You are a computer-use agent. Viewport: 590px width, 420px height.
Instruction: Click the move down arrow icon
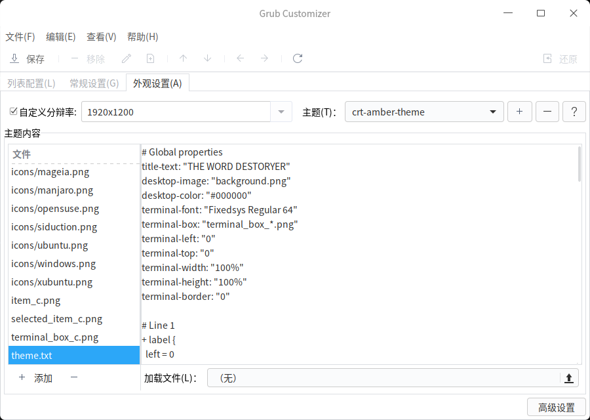tap(207, 59)
